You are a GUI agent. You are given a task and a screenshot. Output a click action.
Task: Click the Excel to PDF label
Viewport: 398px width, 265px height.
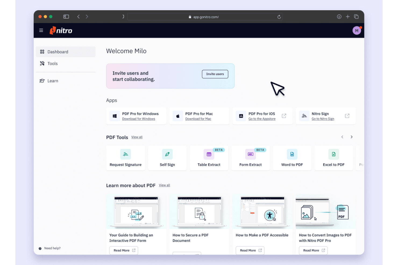pyautogui.click(x=334, y=165)
